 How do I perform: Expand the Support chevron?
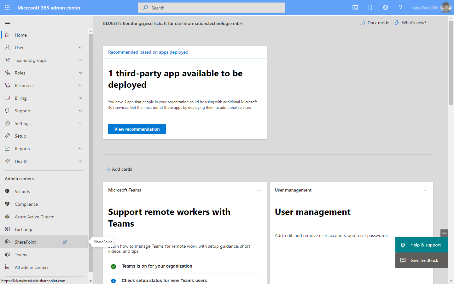80,111
